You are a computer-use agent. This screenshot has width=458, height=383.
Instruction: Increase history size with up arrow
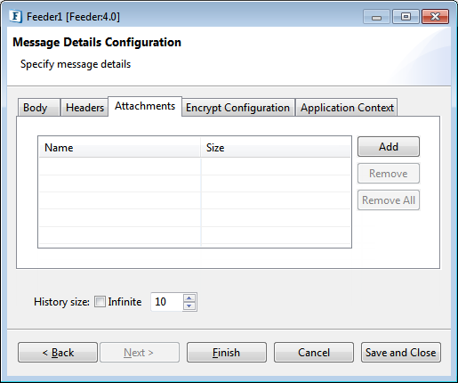click(x=189, y=297)
